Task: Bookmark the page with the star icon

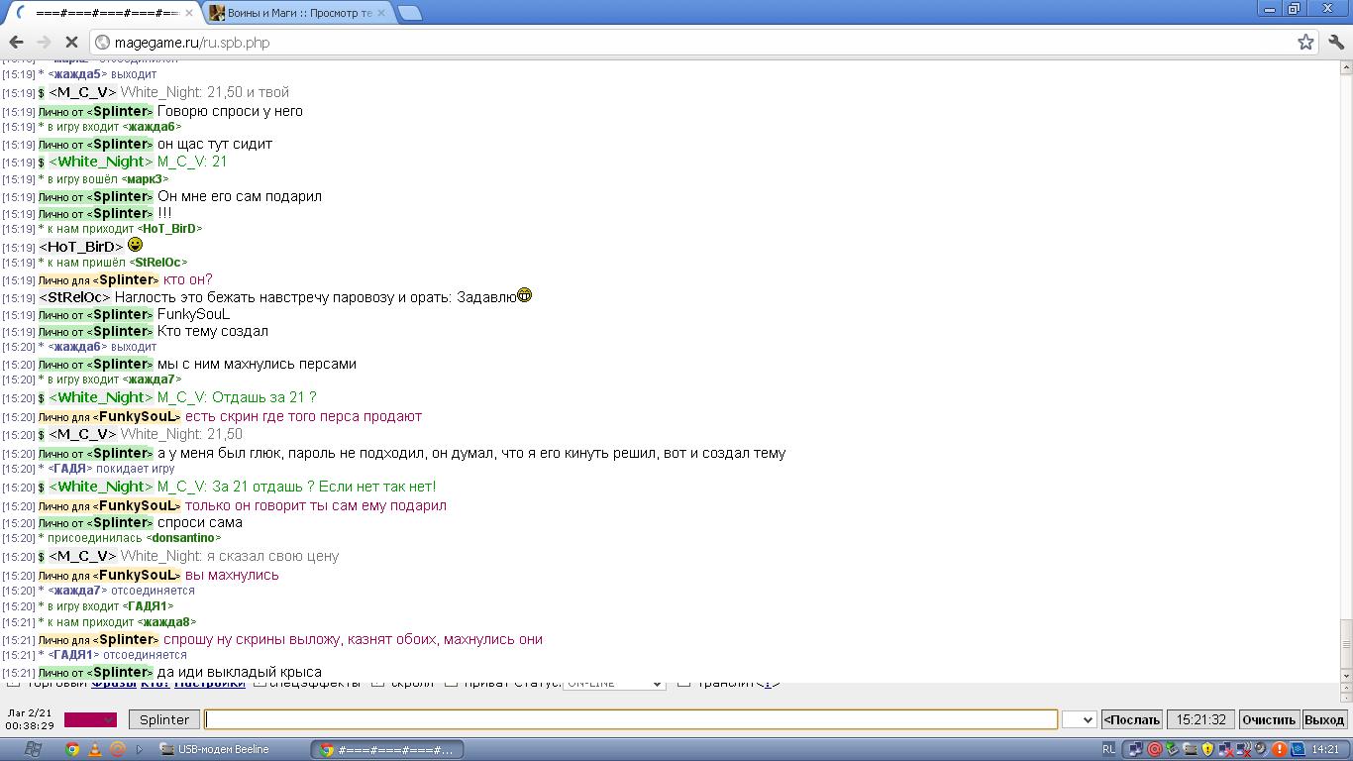Action: click(x=1305, y=42)
